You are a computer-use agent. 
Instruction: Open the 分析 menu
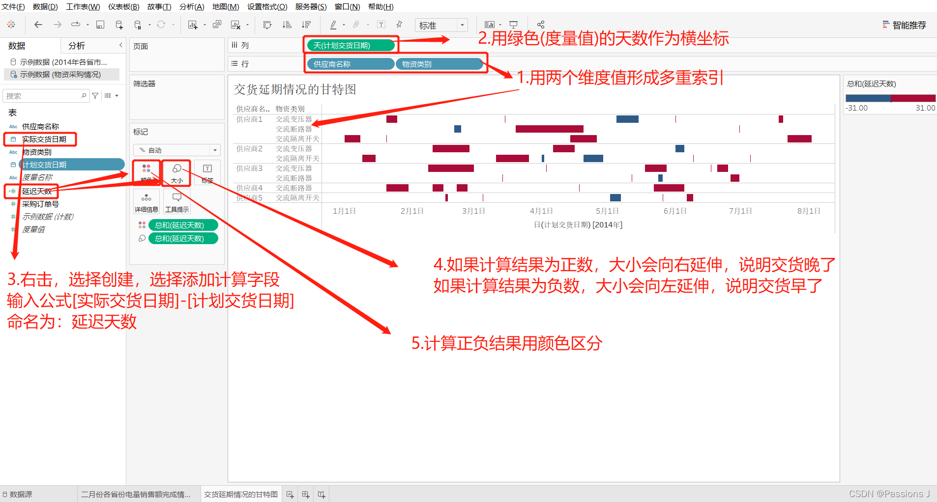192,6
